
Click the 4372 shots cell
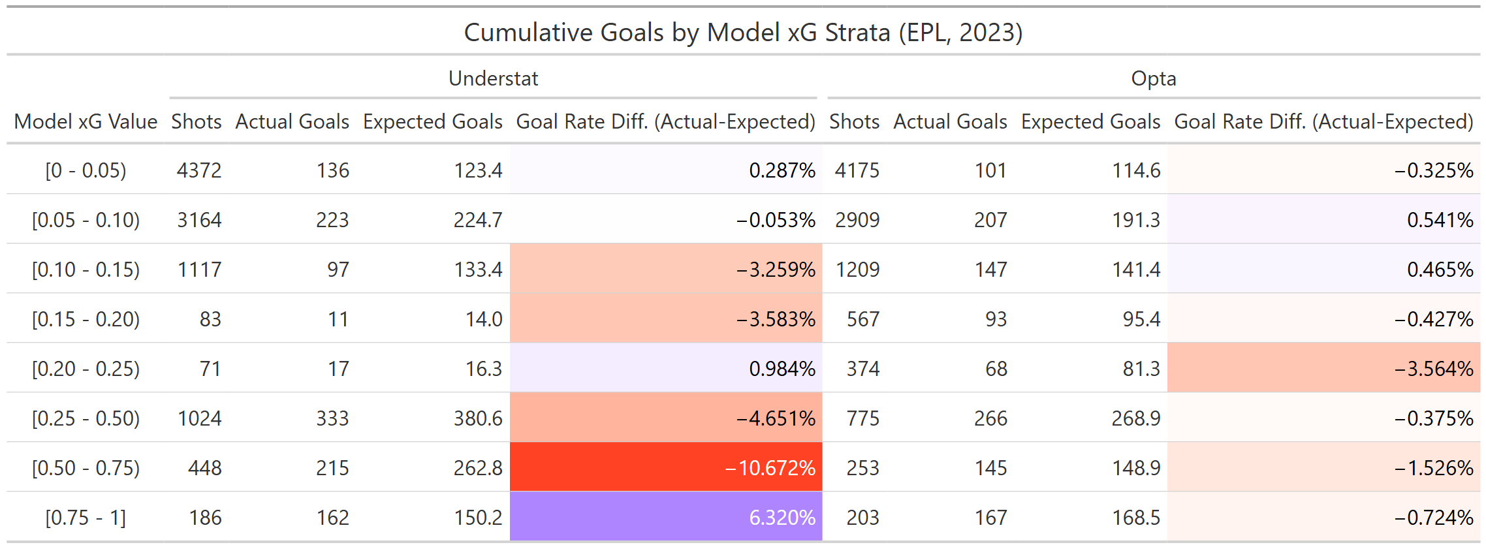pos(199,170)
